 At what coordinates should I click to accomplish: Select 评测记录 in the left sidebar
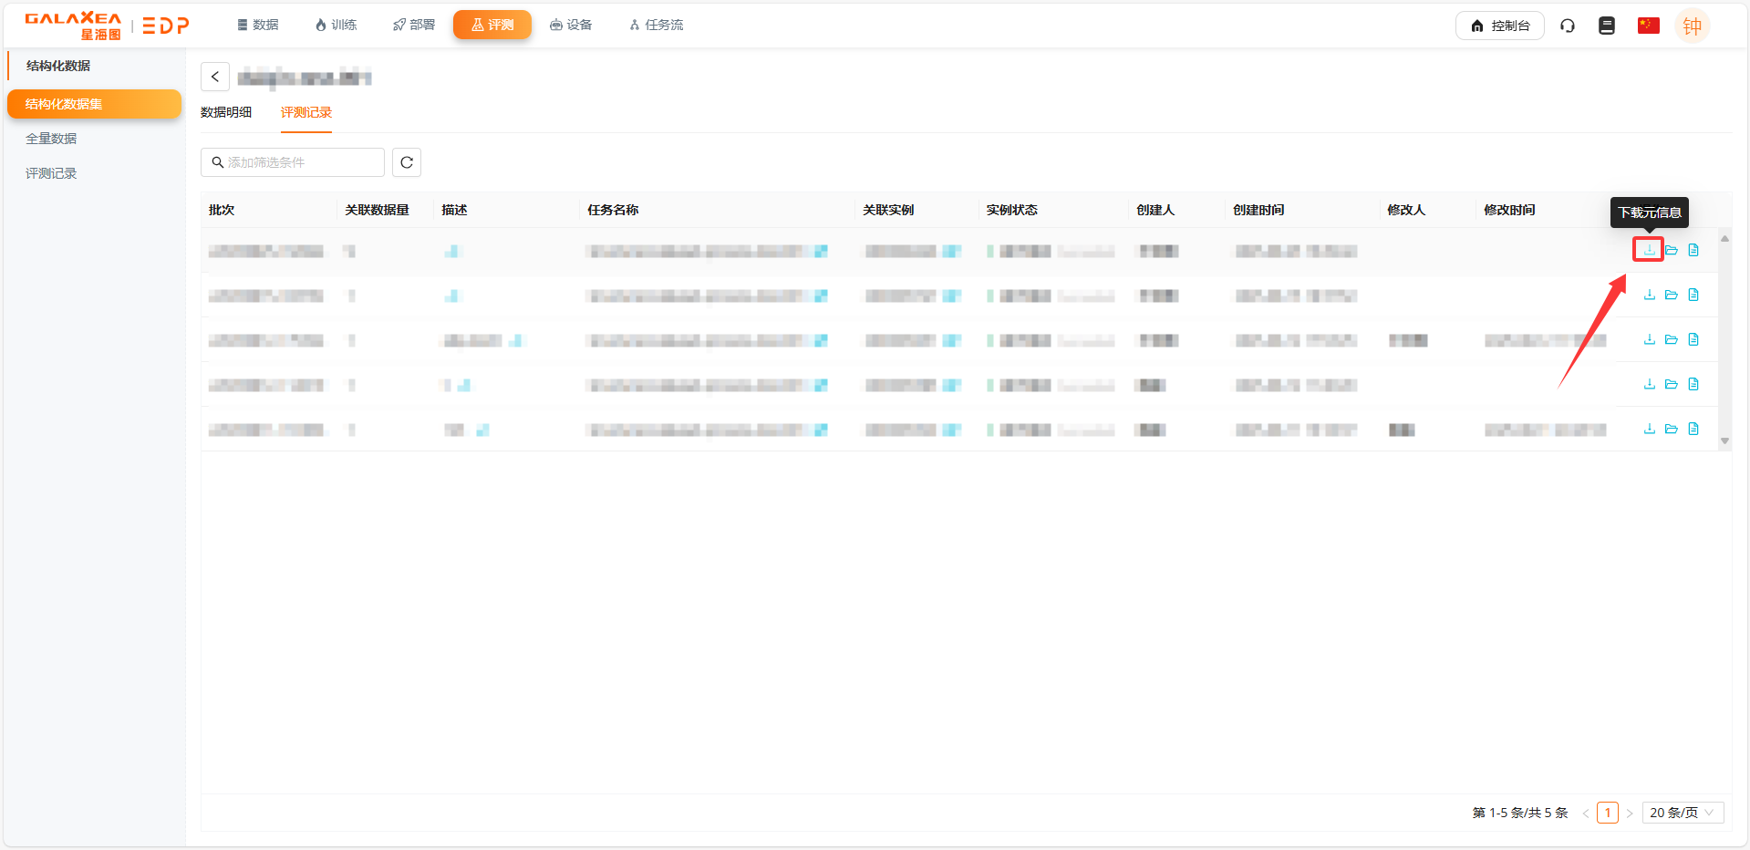click(51, 173)
